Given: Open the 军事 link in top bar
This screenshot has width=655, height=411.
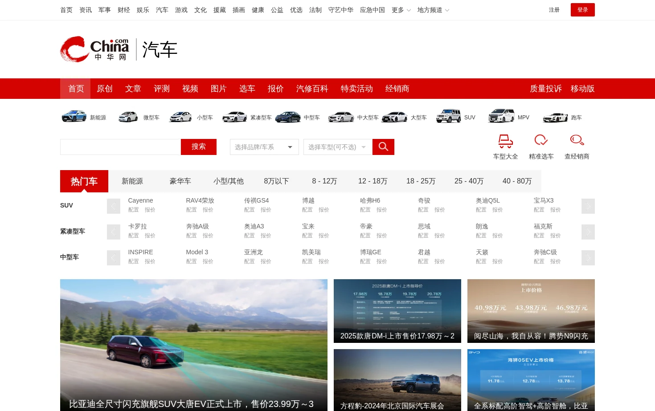Looking at the screenshot, I should pos(105,10).
